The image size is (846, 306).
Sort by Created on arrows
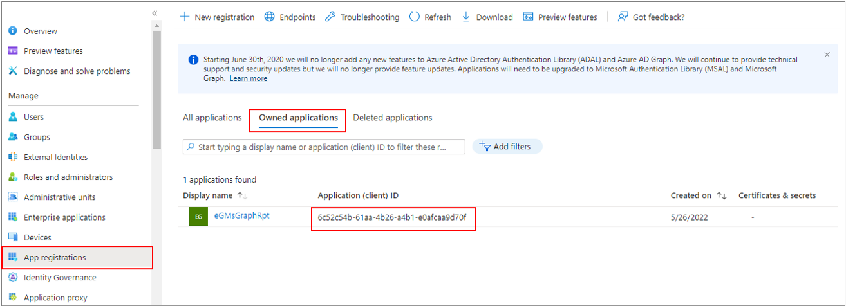point(722,195)
